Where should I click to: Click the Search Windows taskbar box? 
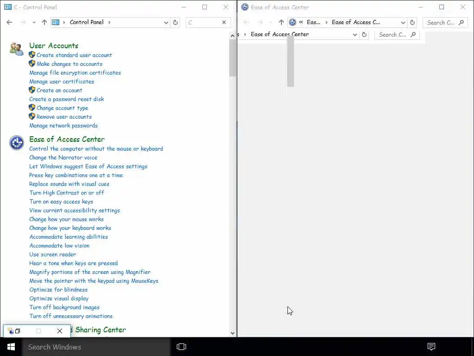click(96, 347)
